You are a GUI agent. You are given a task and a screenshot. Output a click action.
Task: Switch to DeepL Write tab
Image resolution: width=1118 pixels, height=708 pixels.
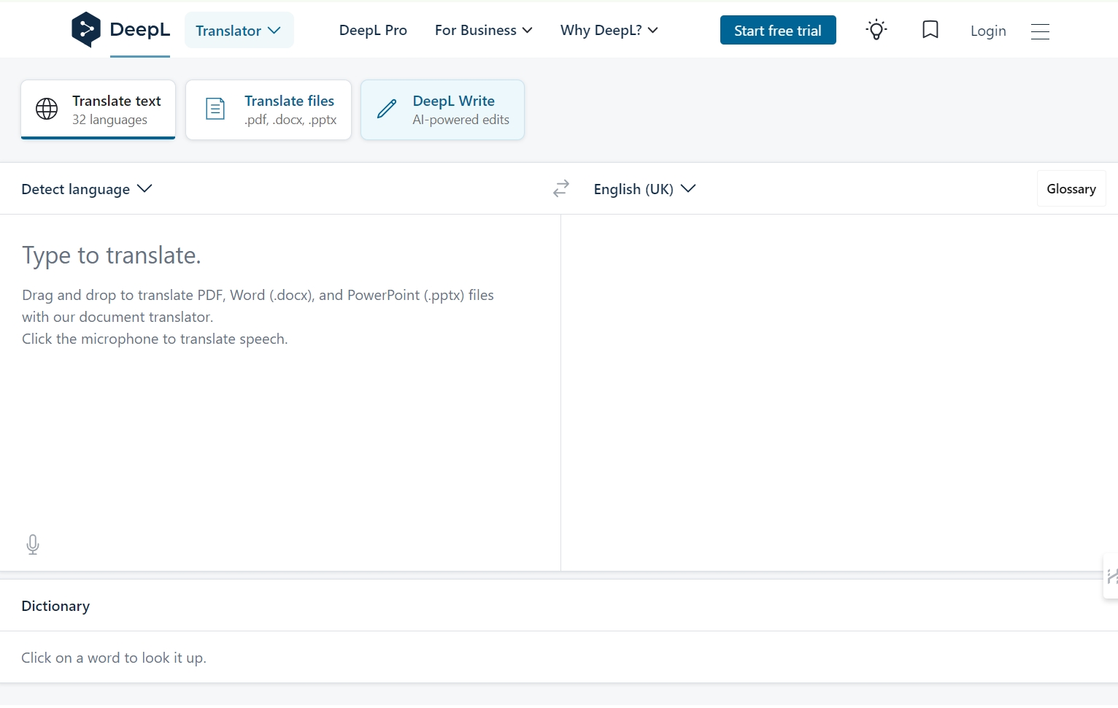pyautogui.click(x=442, y=109)
